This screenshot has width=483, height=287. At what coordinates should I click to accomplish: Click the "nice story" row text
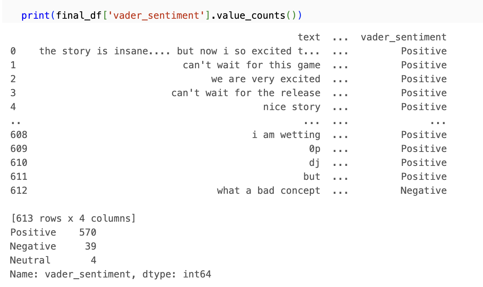(x=291, y=107)
